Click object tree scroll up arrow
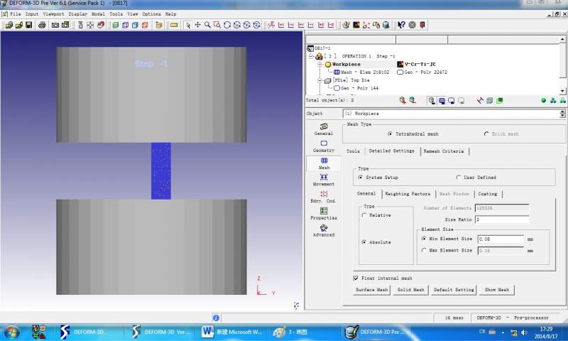The height and width of the screenshot is (341, 568). (x=562, y=39)
